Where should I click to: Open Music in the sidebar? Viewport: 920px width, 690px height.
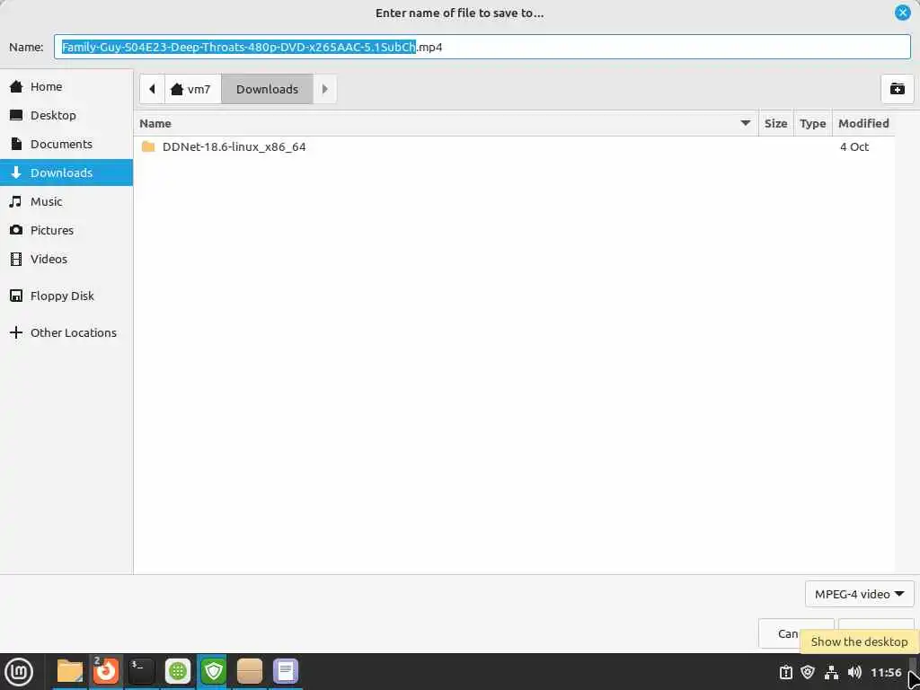(66, 201)
